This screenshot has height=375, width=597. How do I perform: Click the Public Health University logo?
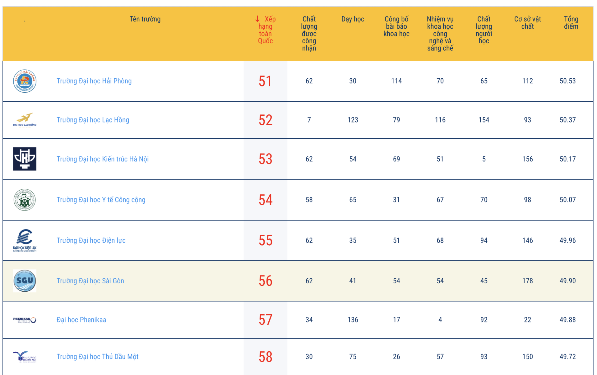point(25,200)
